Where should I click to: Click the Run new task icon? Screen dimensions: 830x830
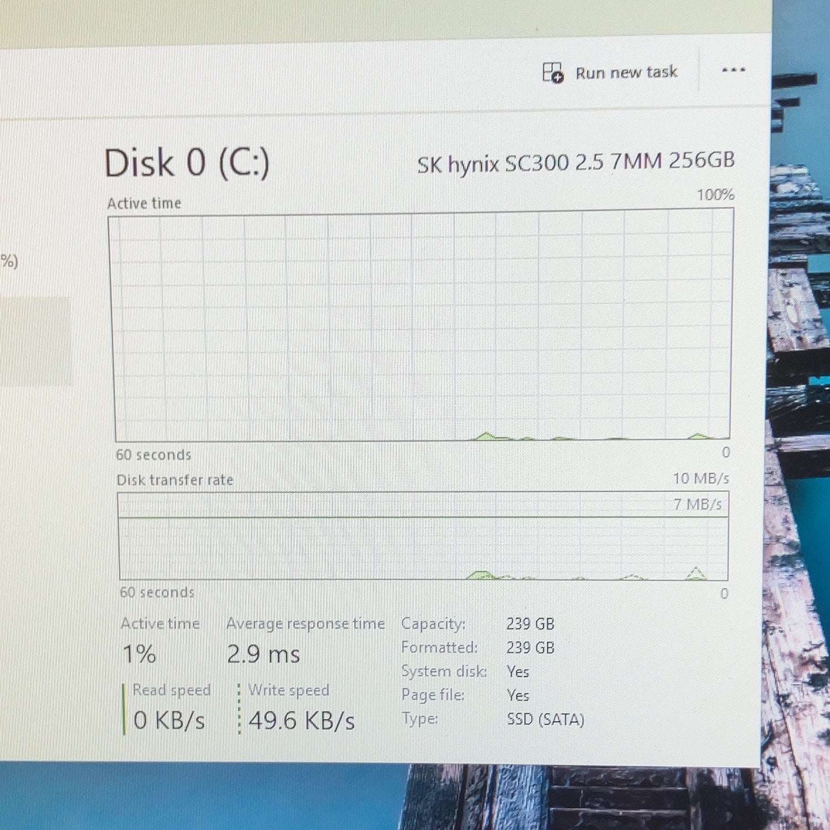(x=553, y=72)
